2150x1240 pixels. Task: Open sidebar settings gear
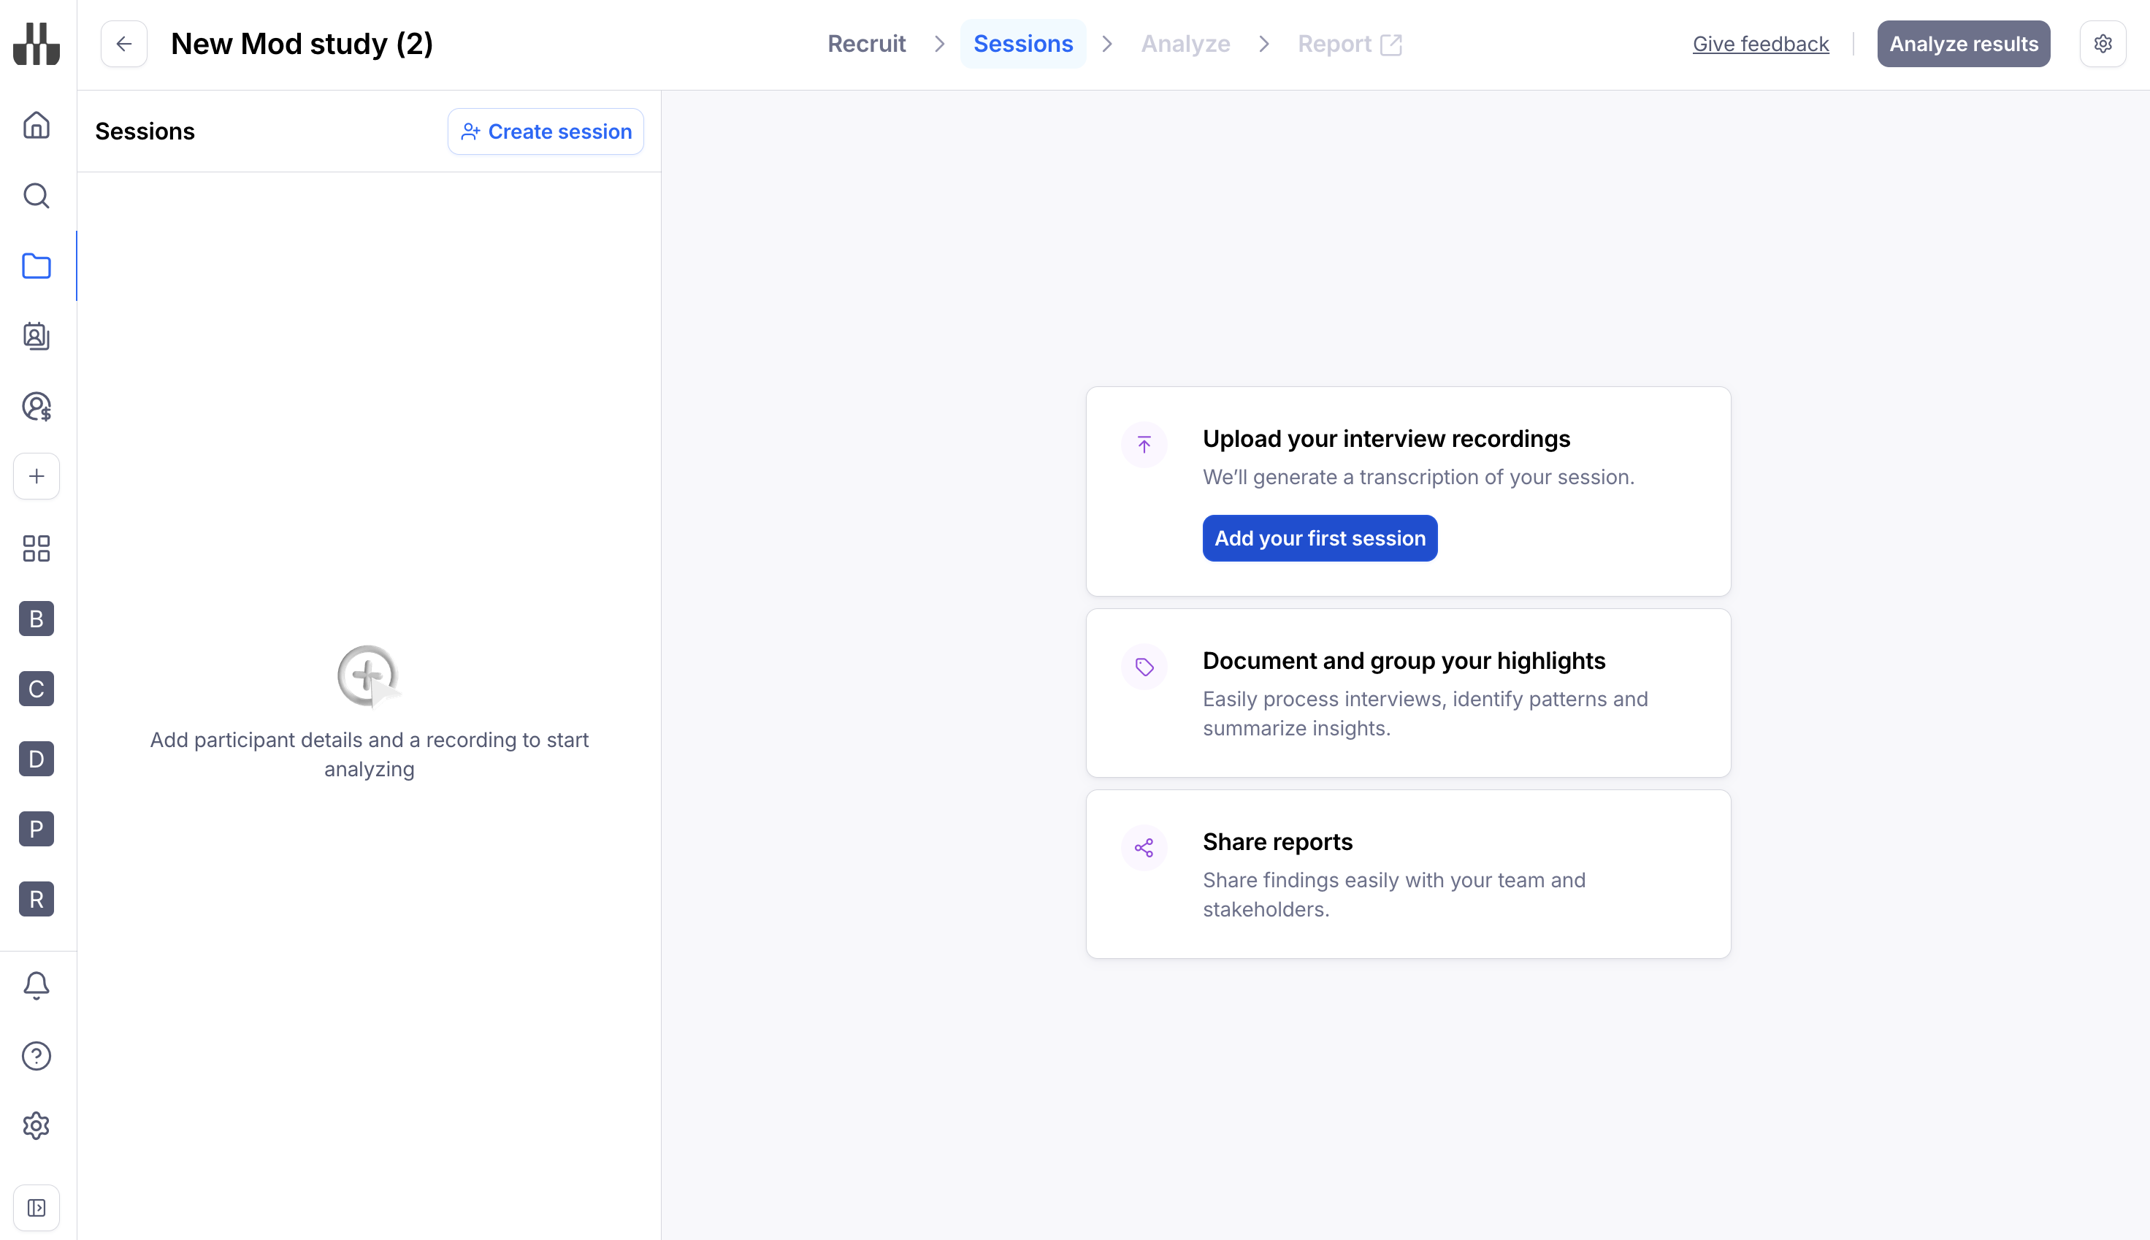(x=36, y=1126)
